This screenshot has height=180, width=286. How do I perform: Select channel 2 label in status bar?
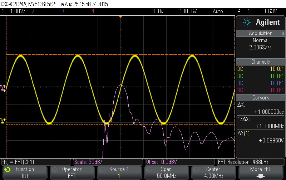pos(33,11)
